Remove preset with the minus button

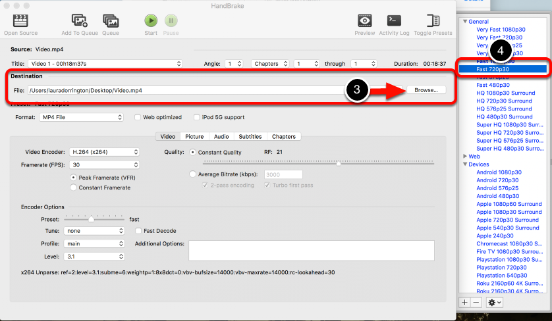point(476,303)
